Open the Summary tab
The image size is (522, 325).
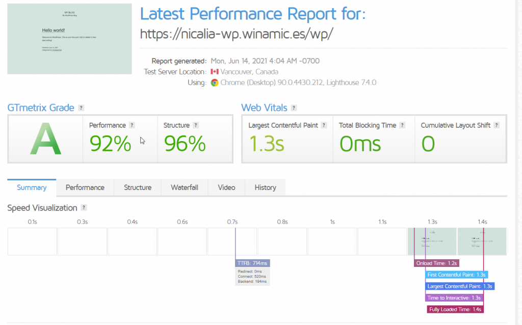coord(32,187)
